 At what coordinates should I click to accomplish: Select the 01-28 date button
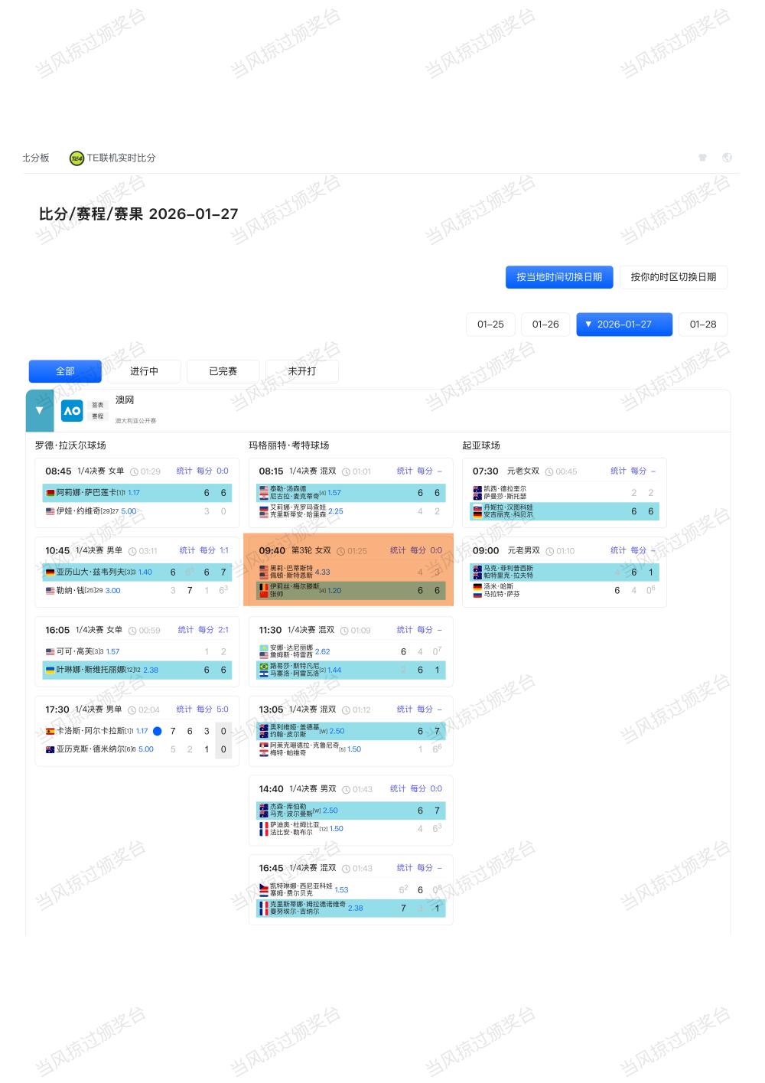click(x=702, y=325)
